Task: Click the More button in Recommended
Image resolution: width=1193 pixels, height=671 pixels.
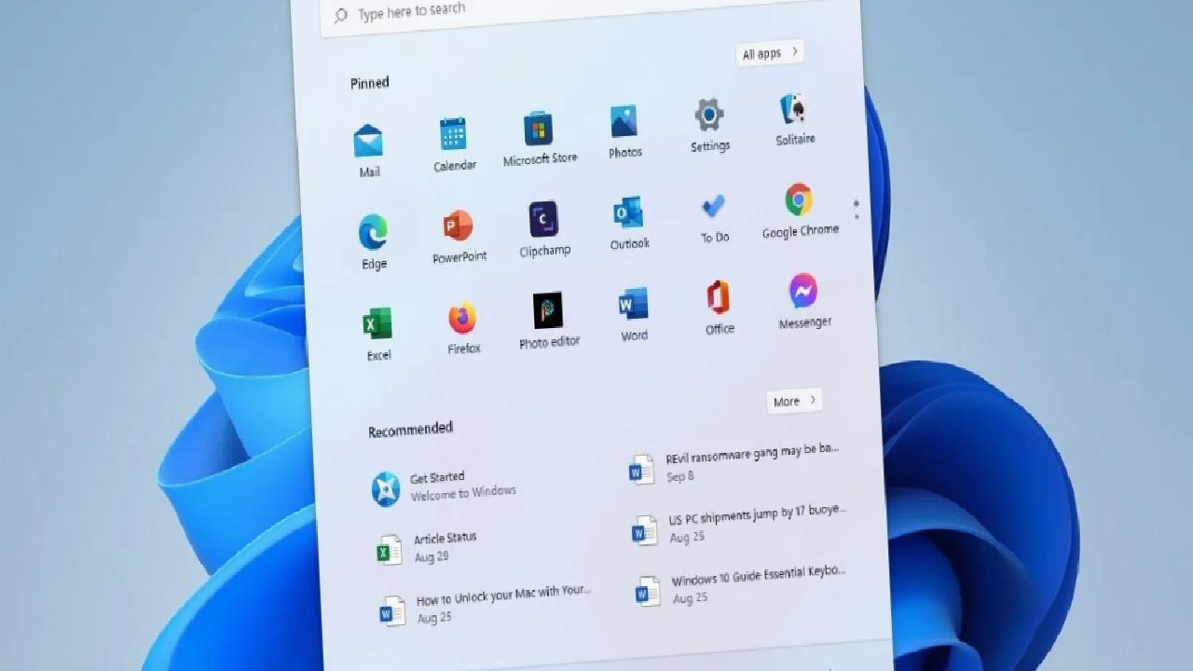Action: point(794,401)
